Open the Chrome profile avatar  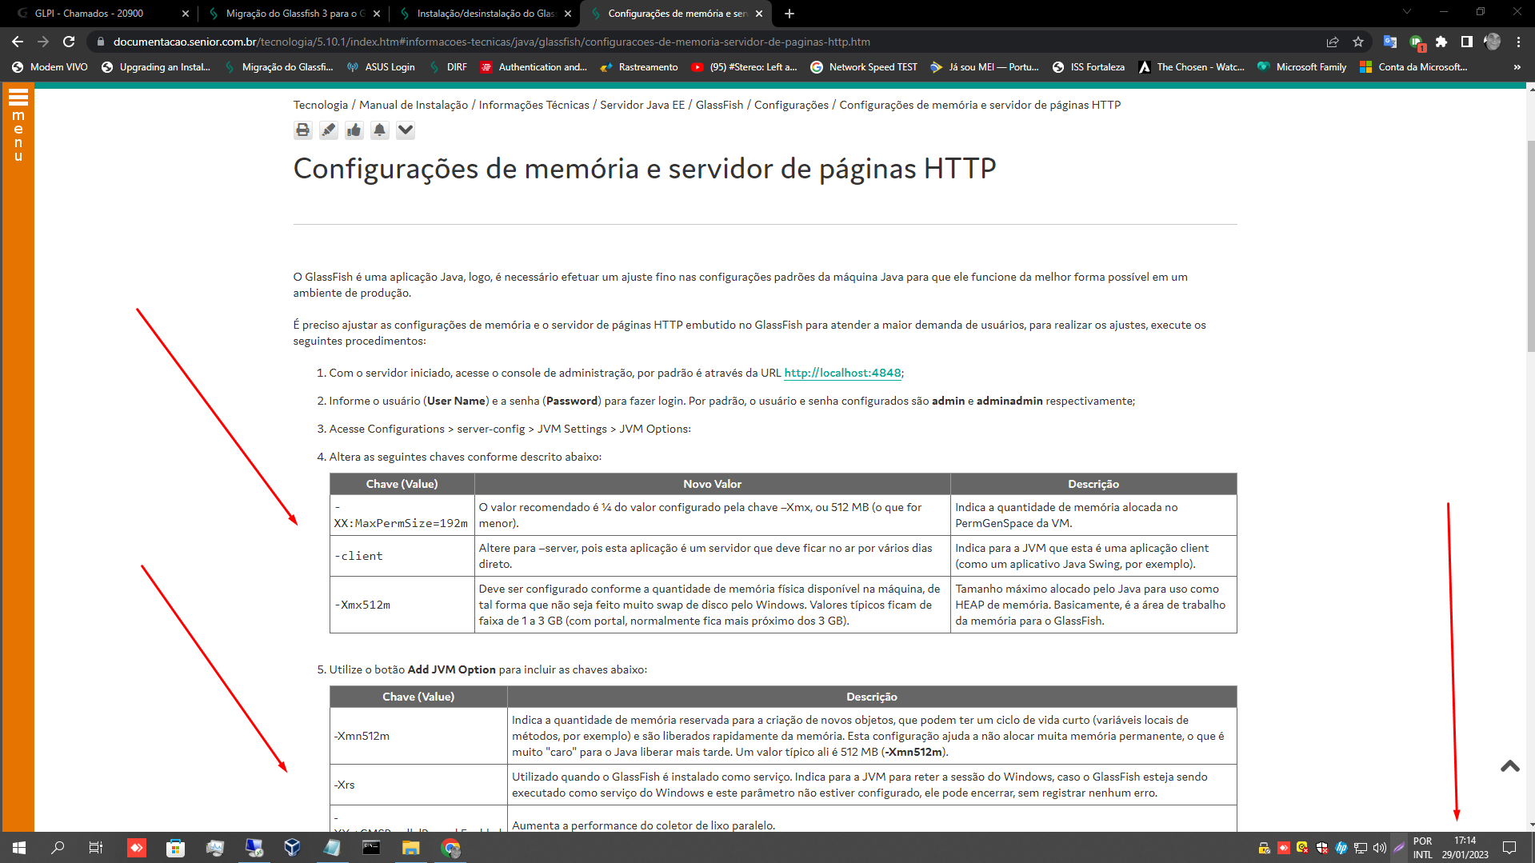tap(1492, 42)
